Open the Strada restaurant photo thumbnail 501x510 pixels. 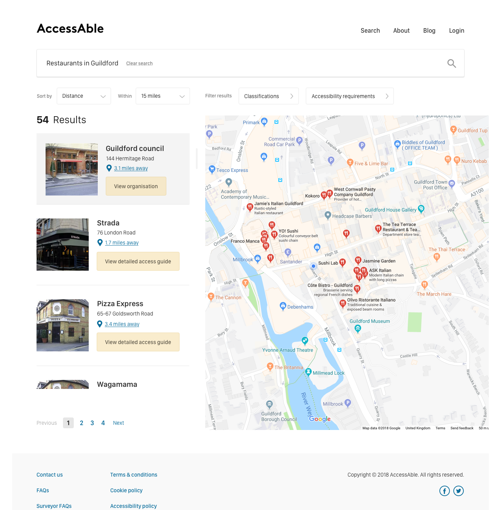point(63,245)
